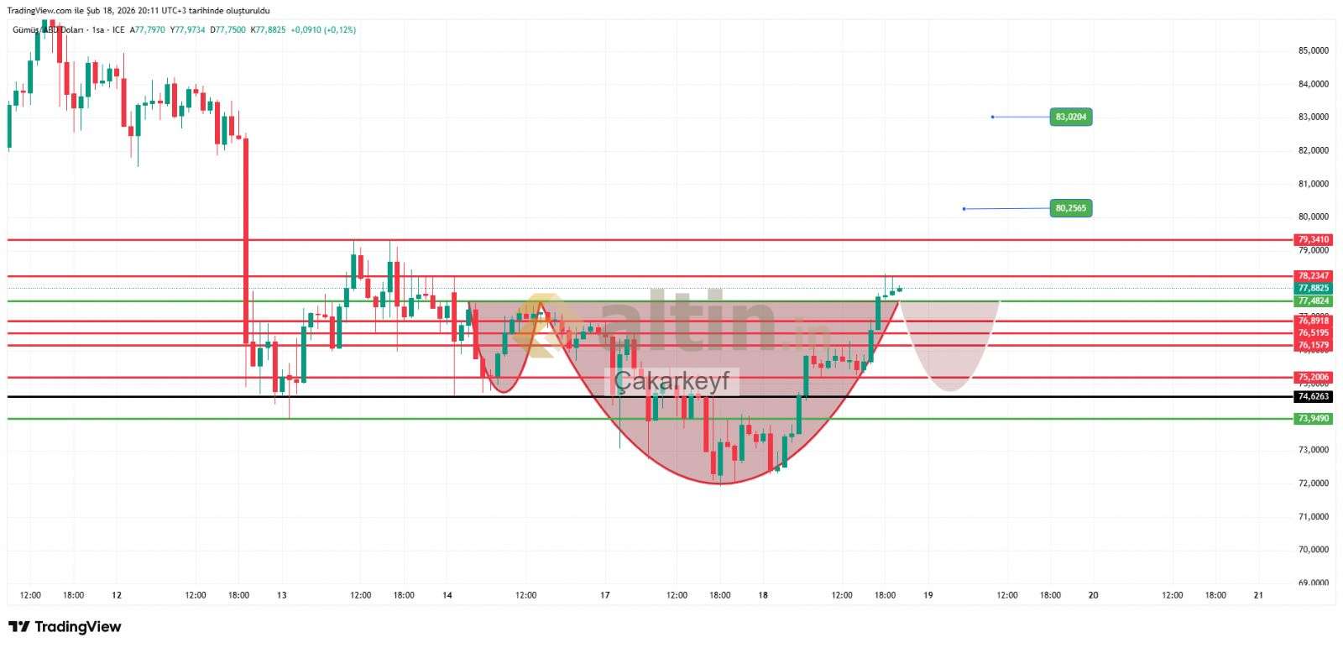Select the green 73,9490 support label

coord(1314,419)
